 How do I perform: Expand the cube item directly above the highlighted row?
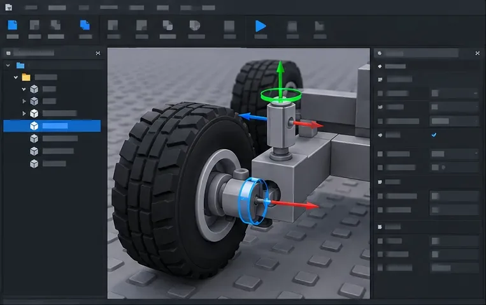coord(24,114)
